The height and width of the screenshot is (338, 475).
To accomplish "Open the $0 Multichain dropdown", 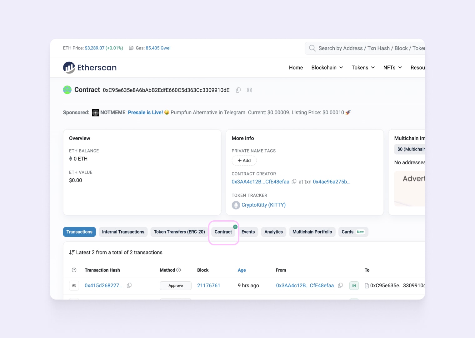I will [410, 149].
